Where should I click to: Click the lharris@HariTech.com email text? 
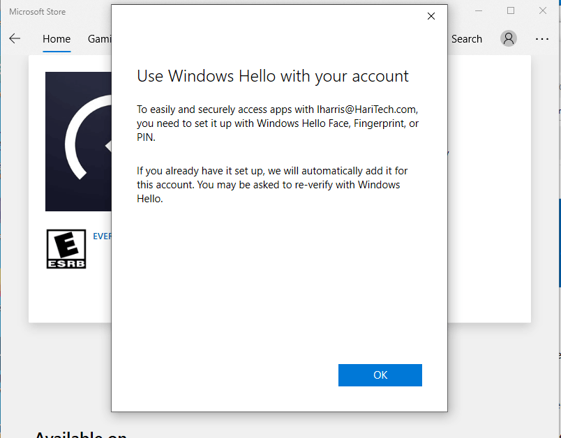point(367,109)
